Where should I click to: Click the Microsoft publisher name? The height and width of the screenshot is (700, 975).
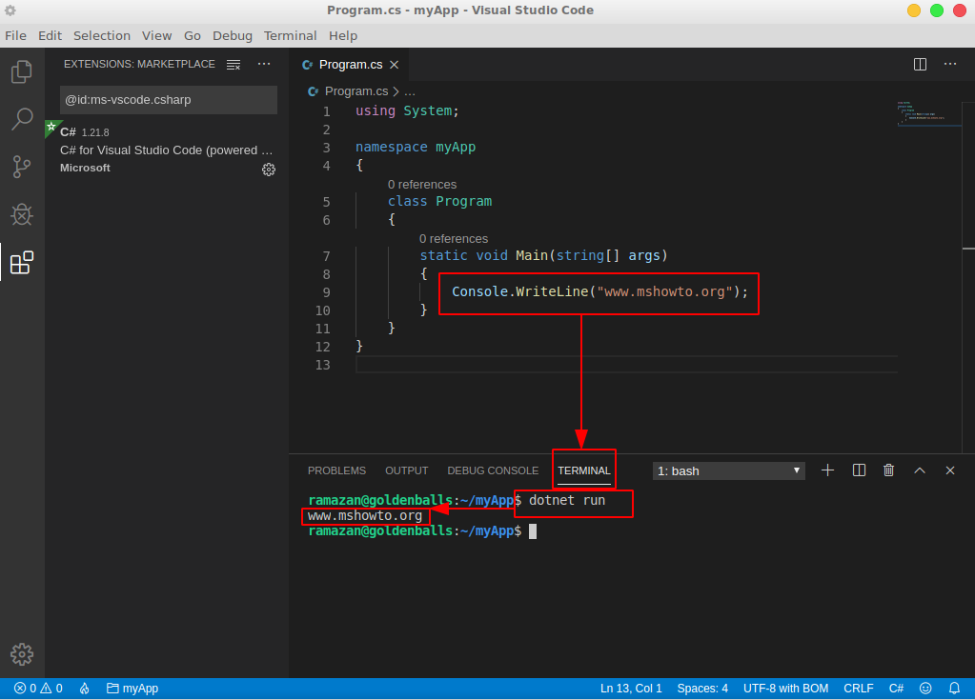click(85, 168)
